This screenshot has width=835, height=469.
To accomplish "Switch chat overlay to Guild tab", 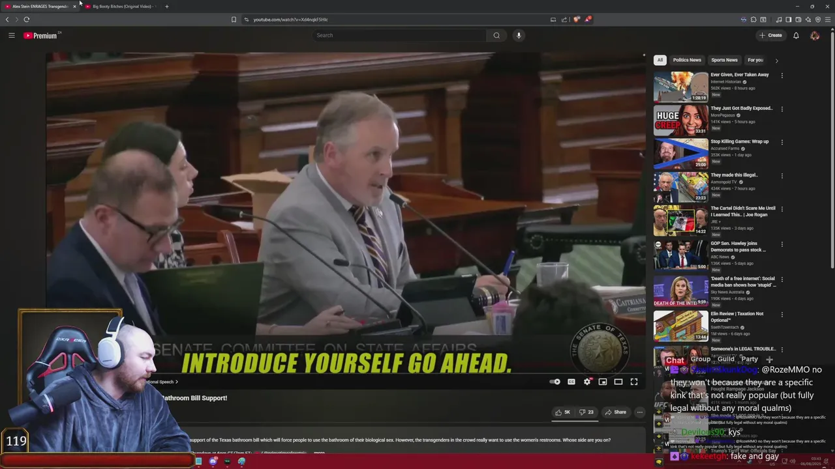I will tap(726, 359).
